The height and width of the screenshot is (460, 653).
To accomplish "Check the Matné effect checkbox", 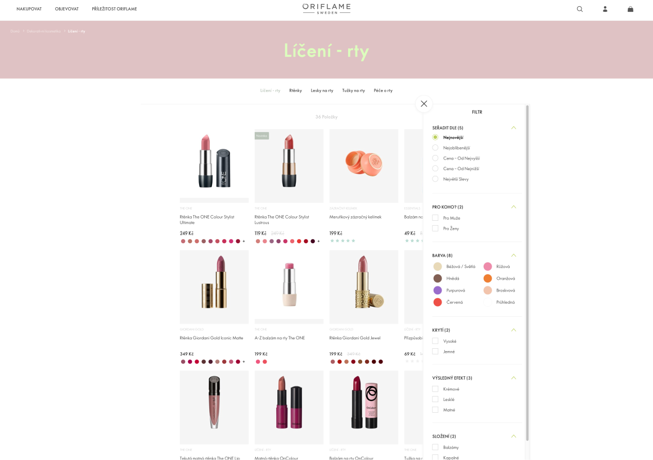I will click(x=435, y=409).
